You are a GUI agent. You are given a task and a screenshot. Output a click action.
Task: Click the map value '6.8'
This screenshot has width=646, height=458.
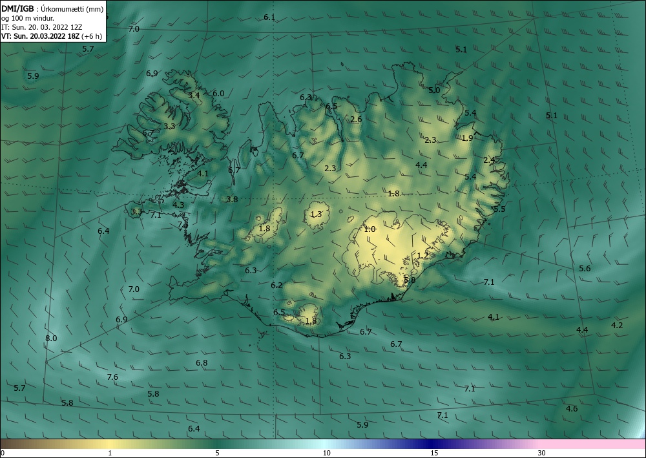[202, 362]
